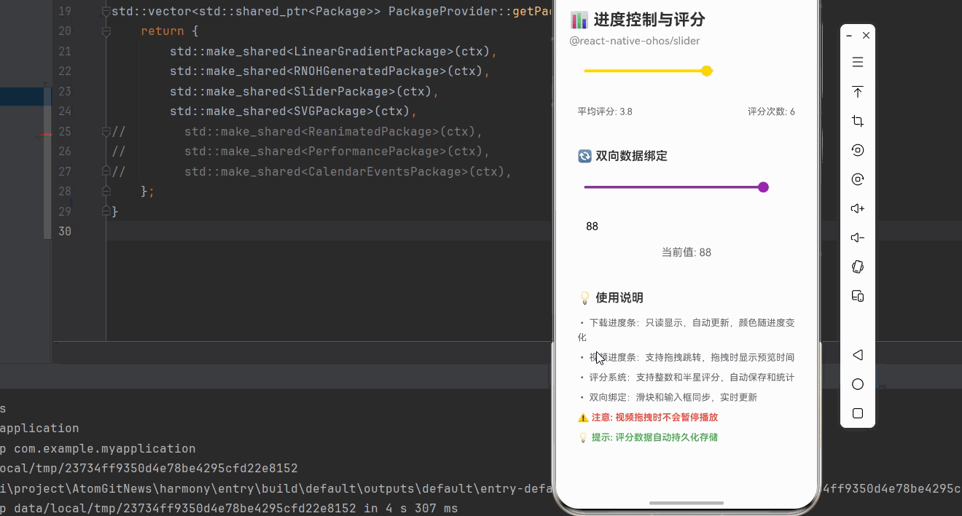Click green 提示: 评分数据自动持久化存储 text
962x516 pixels.
[654, 437]
